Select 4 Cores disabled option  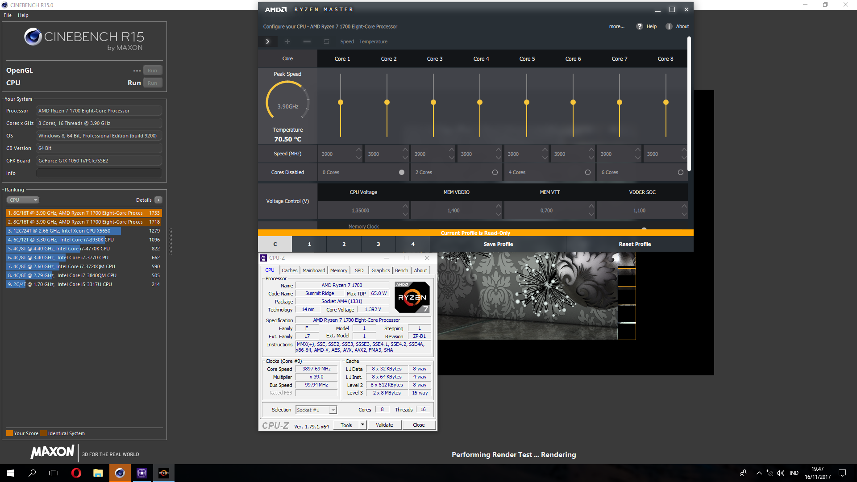coord(588,172)
